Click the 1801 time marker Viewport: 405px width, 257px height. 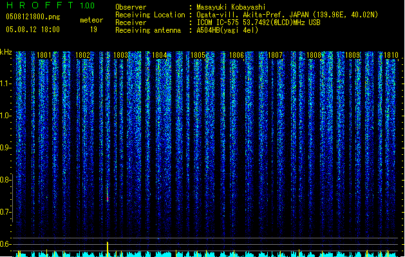[44, 55]
